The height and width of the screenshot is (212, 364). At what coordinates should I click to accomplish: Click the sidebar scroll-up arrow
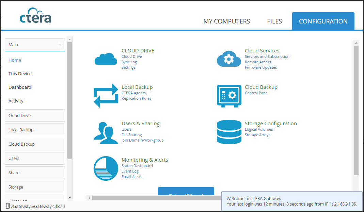click(70, 39)
